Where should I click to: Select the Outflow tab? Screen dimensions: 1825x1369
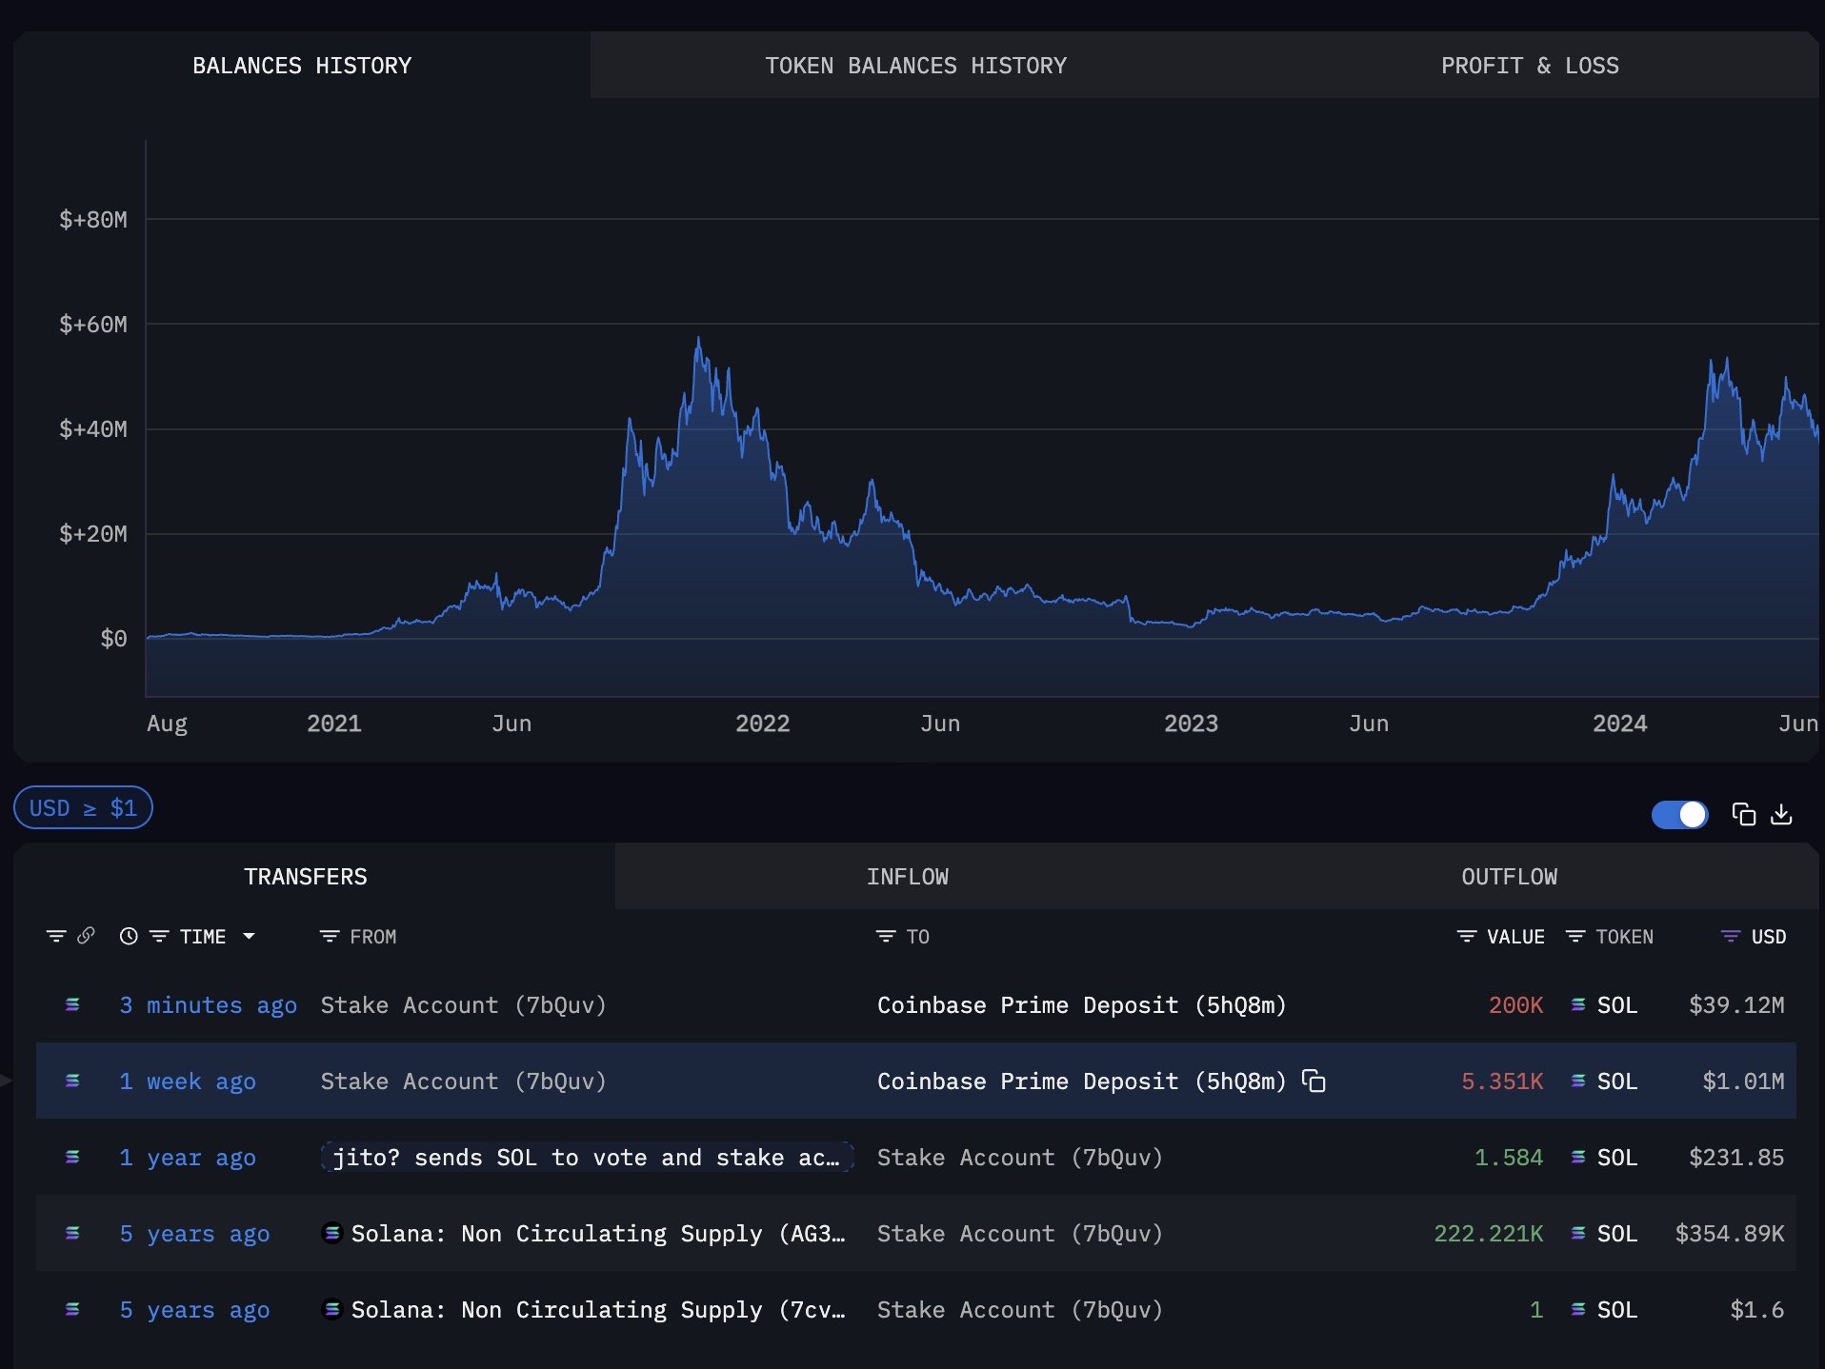pos(1509,877)
